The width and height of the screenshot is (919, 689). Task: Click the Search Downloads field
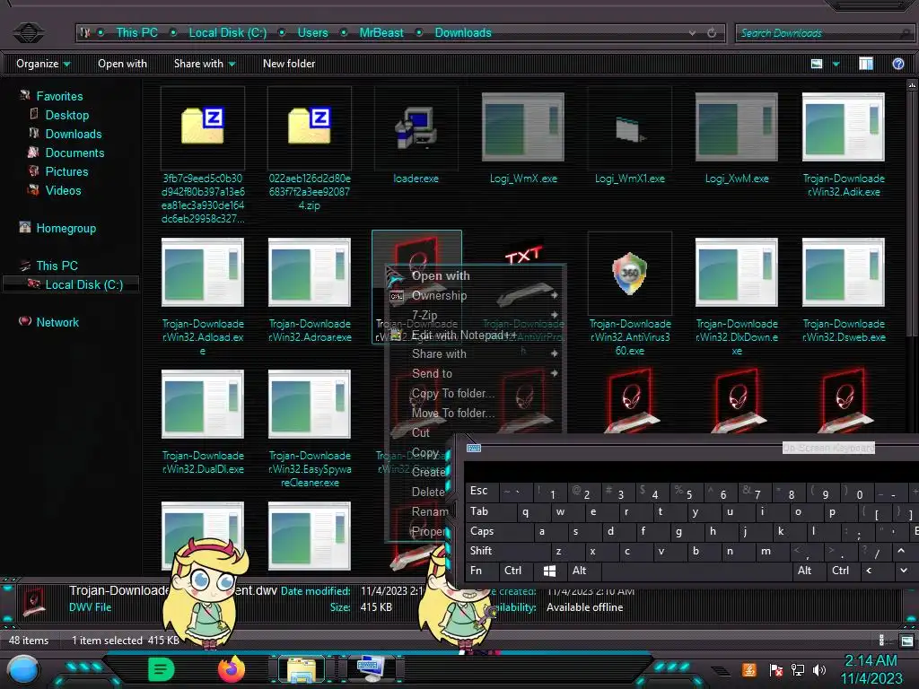[x=824, y=33]
